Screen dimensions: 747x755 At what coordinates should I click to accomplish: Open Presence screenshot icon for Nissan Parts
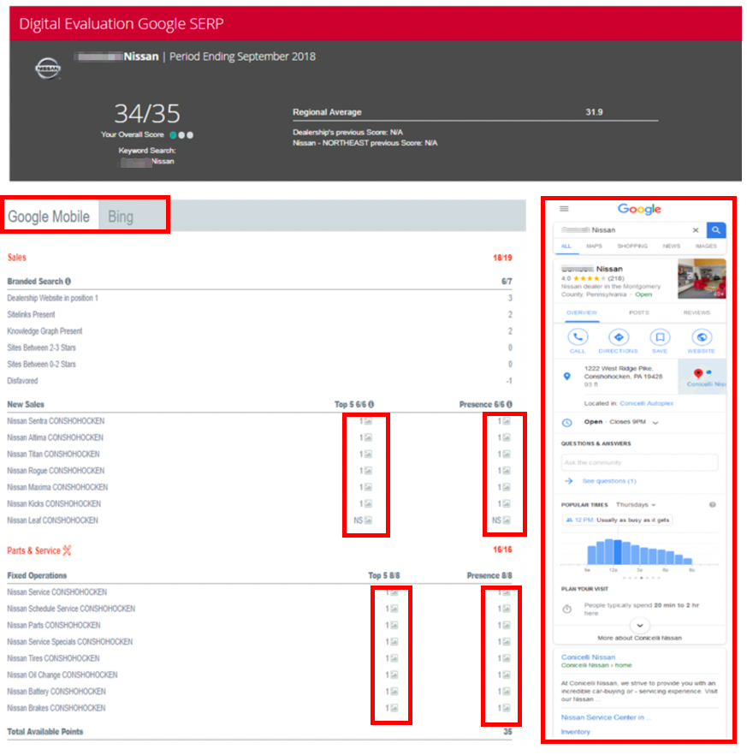tap(507, 625)
